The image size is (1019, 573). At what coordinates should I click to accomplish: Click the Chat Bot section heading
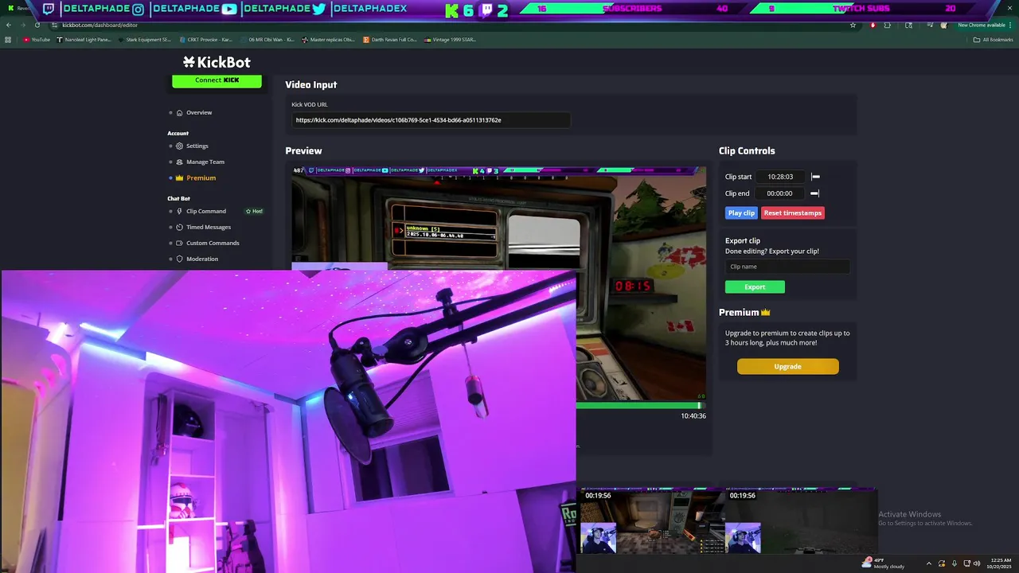[x=179, y=199]
